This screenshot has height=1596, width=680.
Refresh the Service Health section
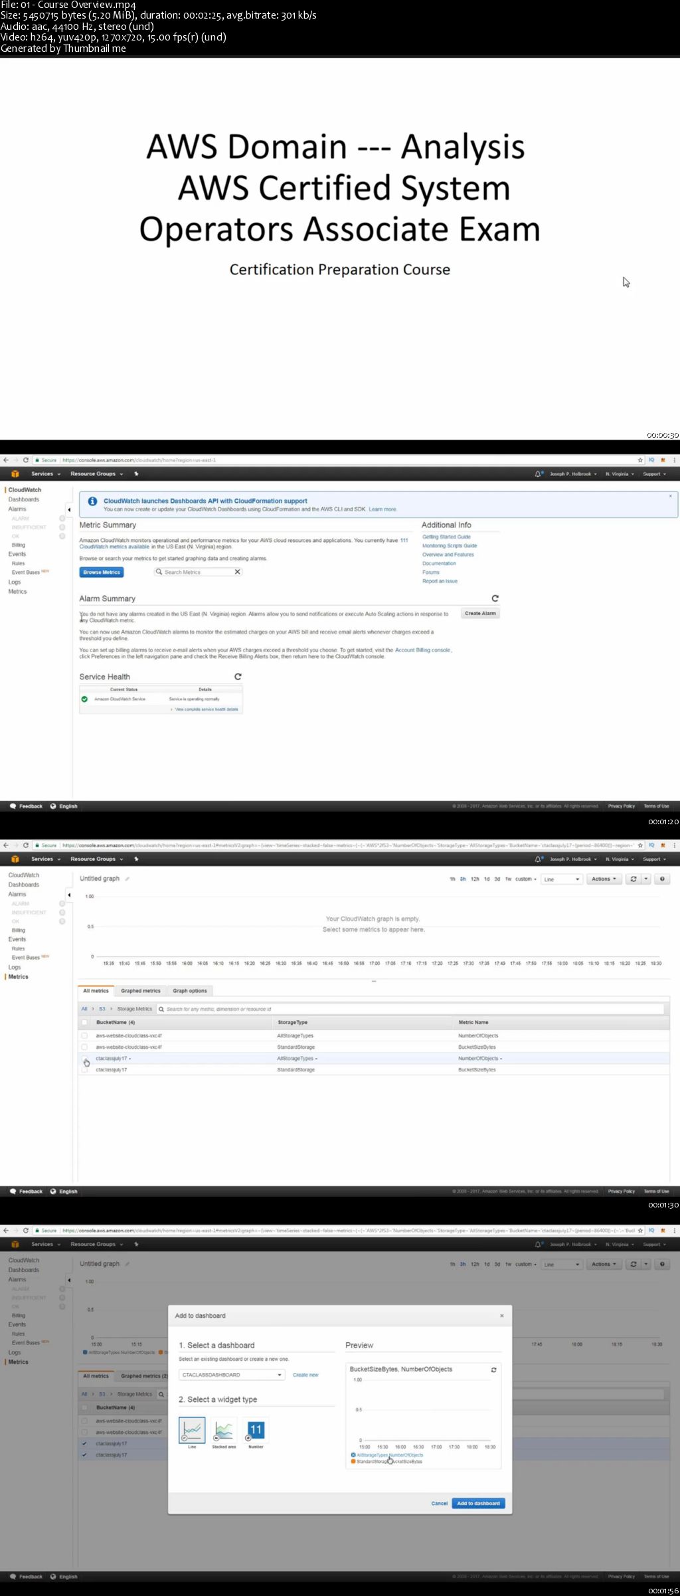(238, 676)
